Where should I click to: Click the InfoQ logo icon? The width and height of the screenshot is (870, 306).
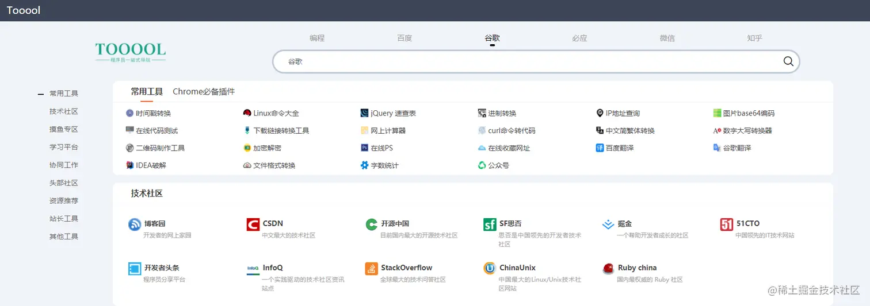pos(253,269)
